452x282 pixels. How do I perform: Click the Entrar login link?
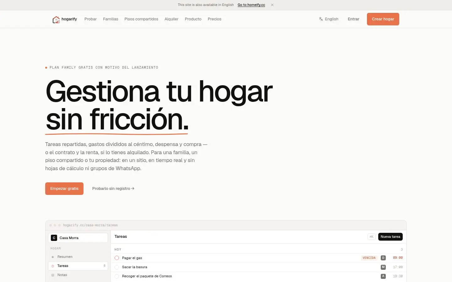point(353,19)
